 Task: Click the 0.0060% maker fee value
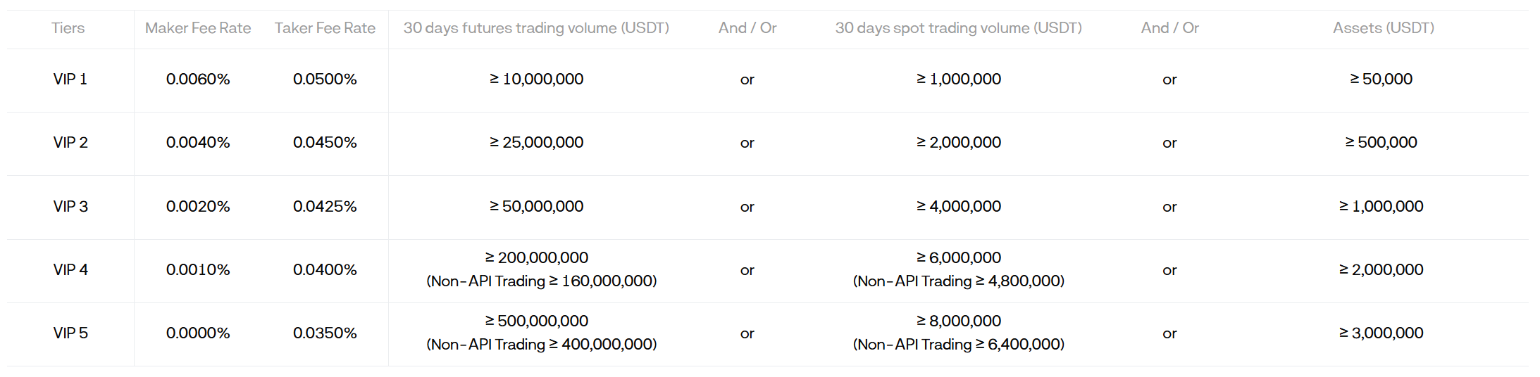tap(198, 79)
